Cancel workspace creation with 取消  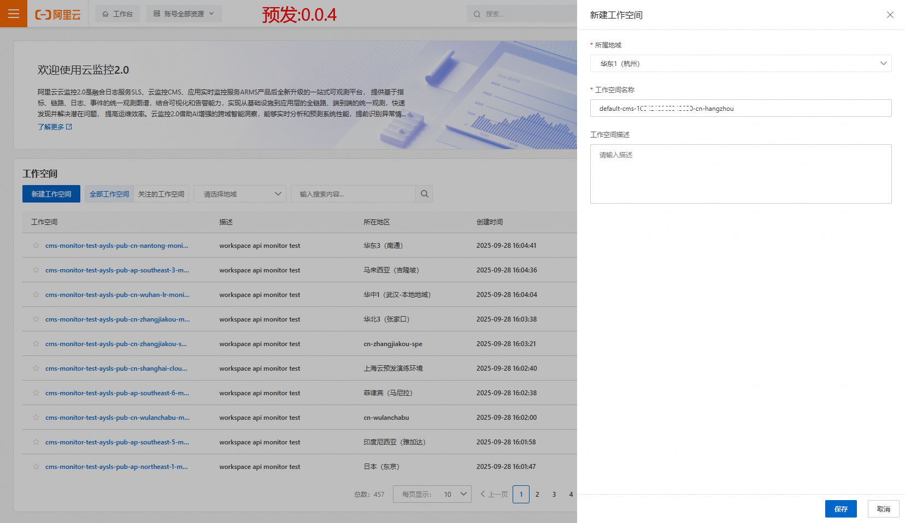[x=884, y=509]
